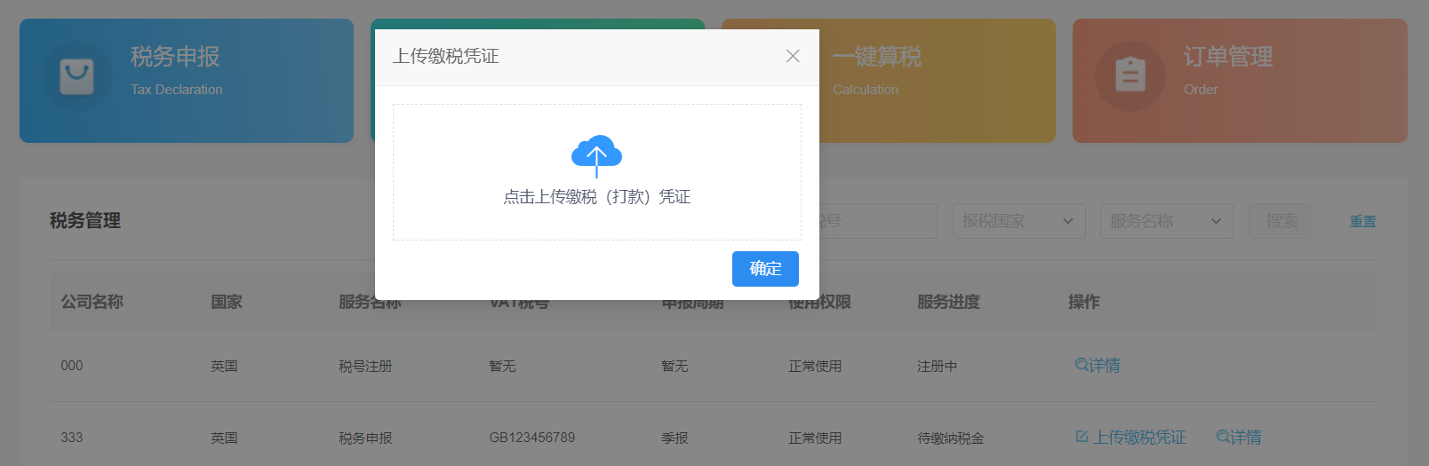Close the 上传缴税凭证 dialog
Viewport: 1429px width, 466px height.
793,56
